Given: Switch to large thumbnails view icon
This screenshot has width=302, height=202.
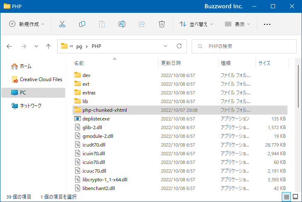Looking at the screenshot, I should [x=295, y=197].
